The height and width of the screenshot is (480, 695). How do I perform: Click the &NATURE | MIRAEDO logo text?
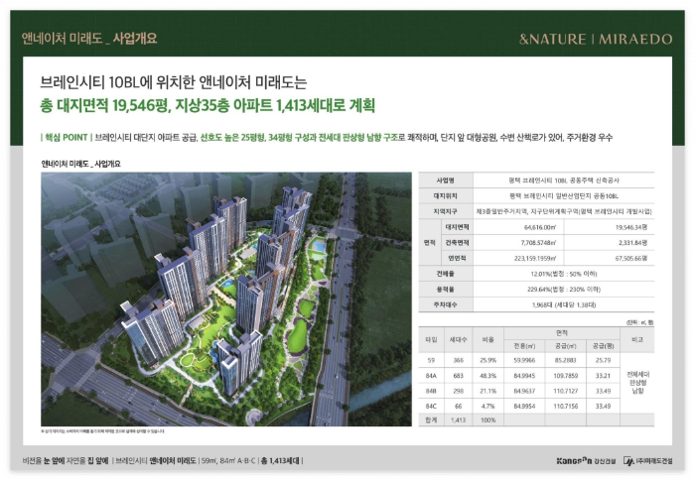[x=596, y=39]
